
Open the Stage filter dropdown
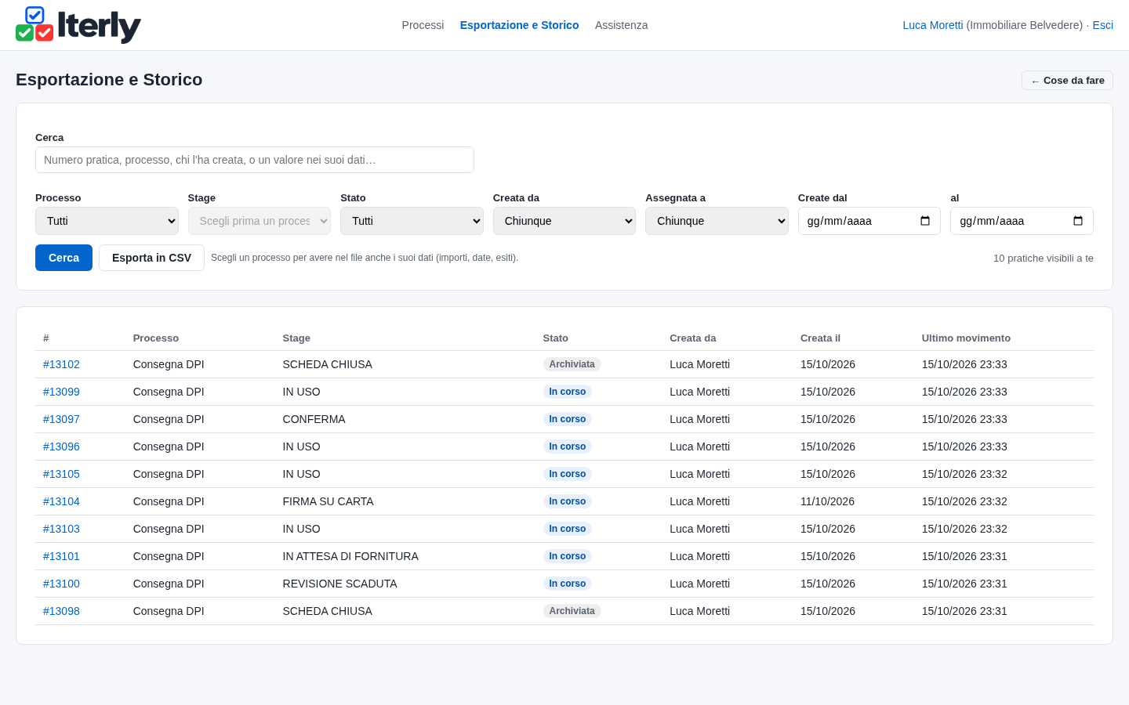point(260,221)
